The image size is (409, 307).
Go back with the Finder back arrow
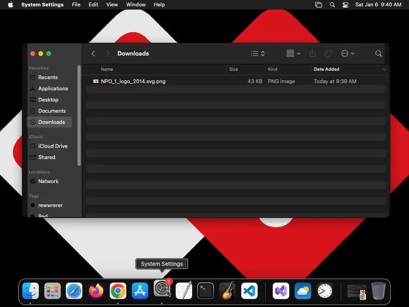click(93, 54)
